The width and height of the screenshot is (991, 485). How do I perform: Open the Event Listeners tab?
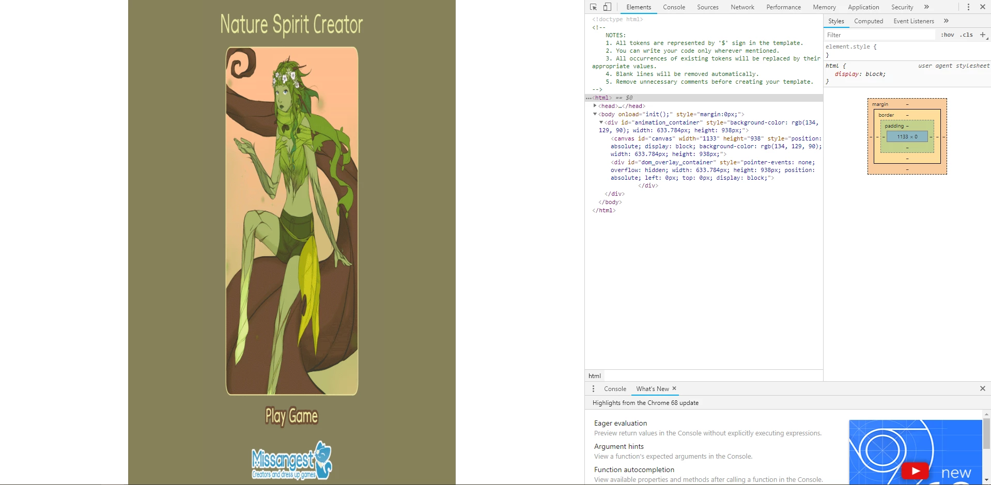click(x=914, y=21)
